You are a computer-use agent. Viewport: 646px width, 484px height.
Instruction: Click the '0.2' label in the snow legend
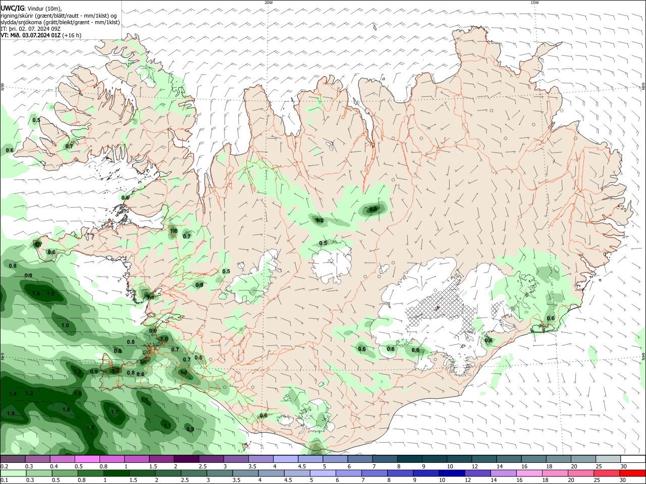(5, 466)
